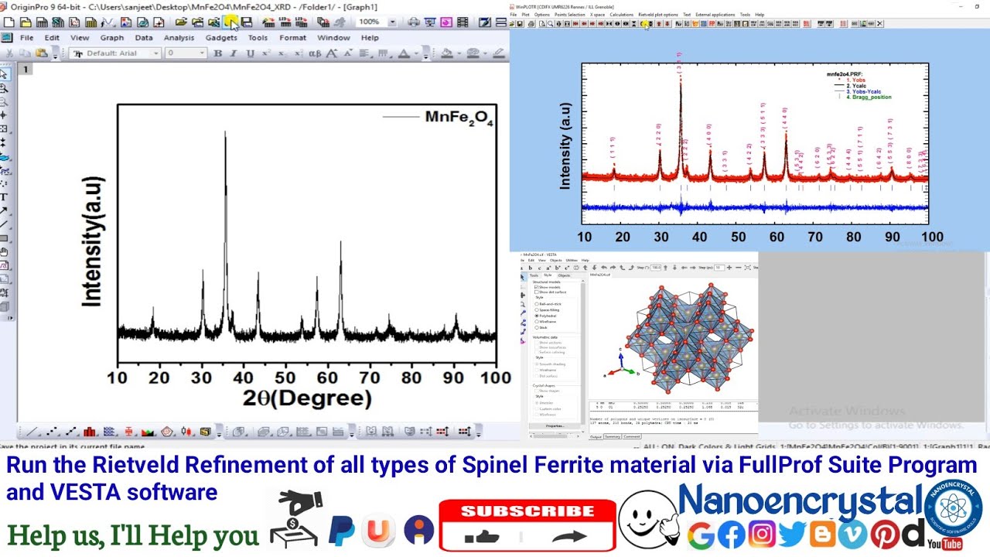This screenshot has width=990, height=557.
Task: Open Rietveld plot options in WinPLOTR
Action: 658,15
